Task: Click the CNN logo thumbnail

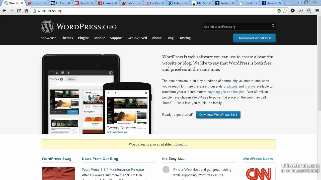Action: coord(259,173)
